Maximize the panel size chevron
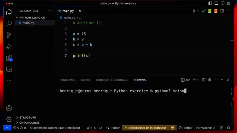Image resolution: width=237 pixels, height=133 pixels. click(x=222, y=80)
